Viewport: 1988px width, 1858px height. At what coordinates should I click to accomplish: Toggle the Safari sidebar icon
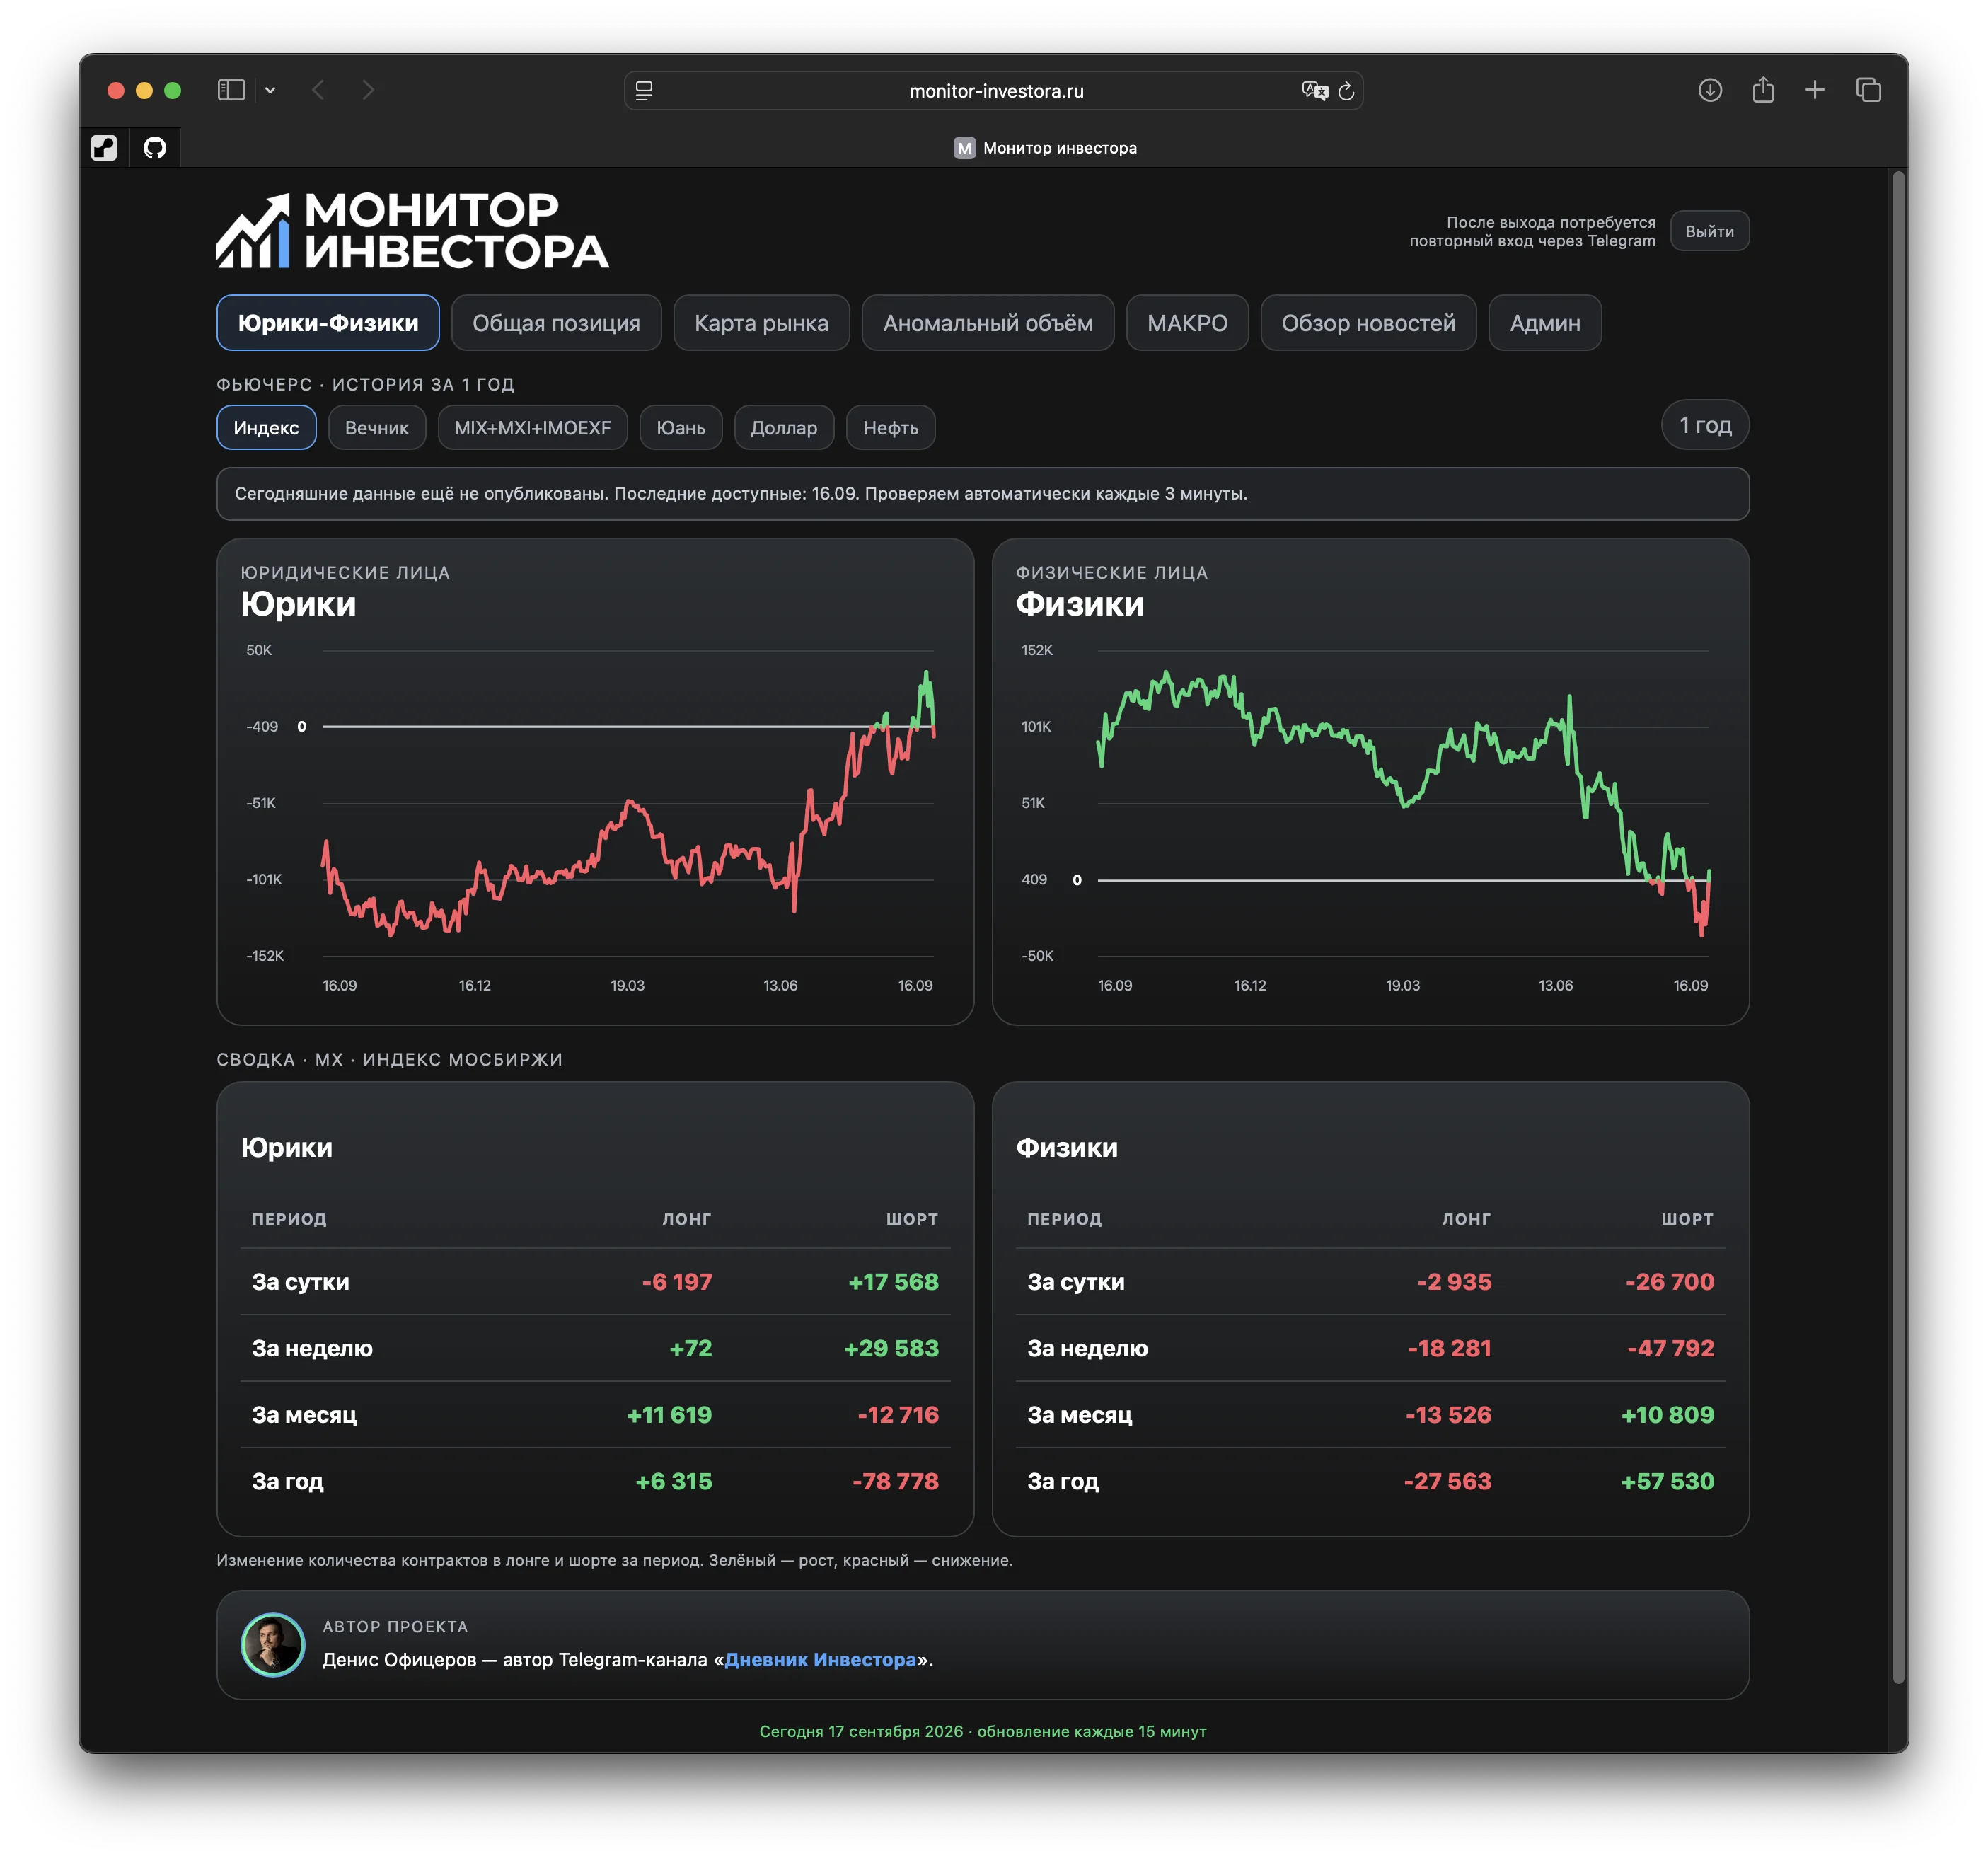pyautogui.click(x=231, y=90)
